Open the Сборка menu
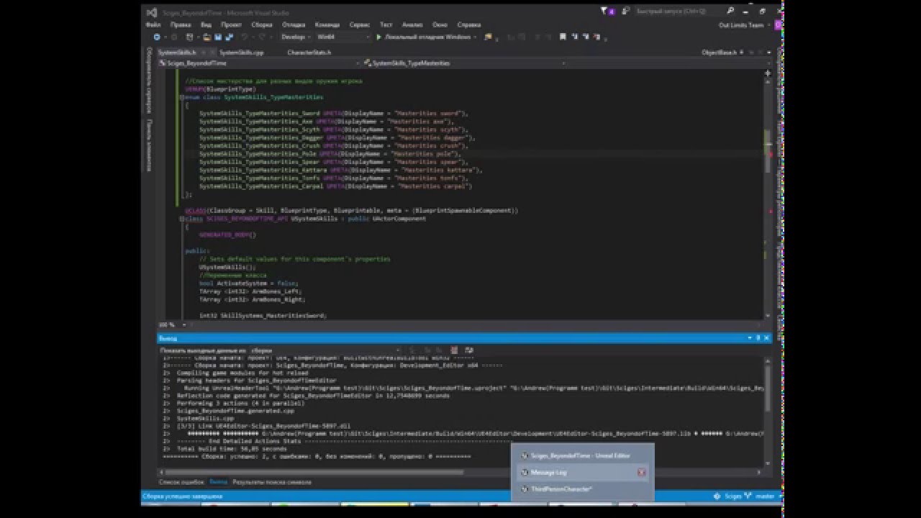The image size is (921, 518). pos(262,24)
